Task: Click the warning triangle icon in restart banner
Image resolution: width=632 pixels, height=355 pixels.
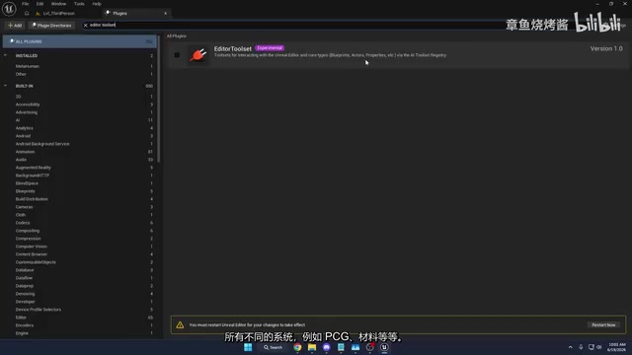Action: [x=180, y=324]
